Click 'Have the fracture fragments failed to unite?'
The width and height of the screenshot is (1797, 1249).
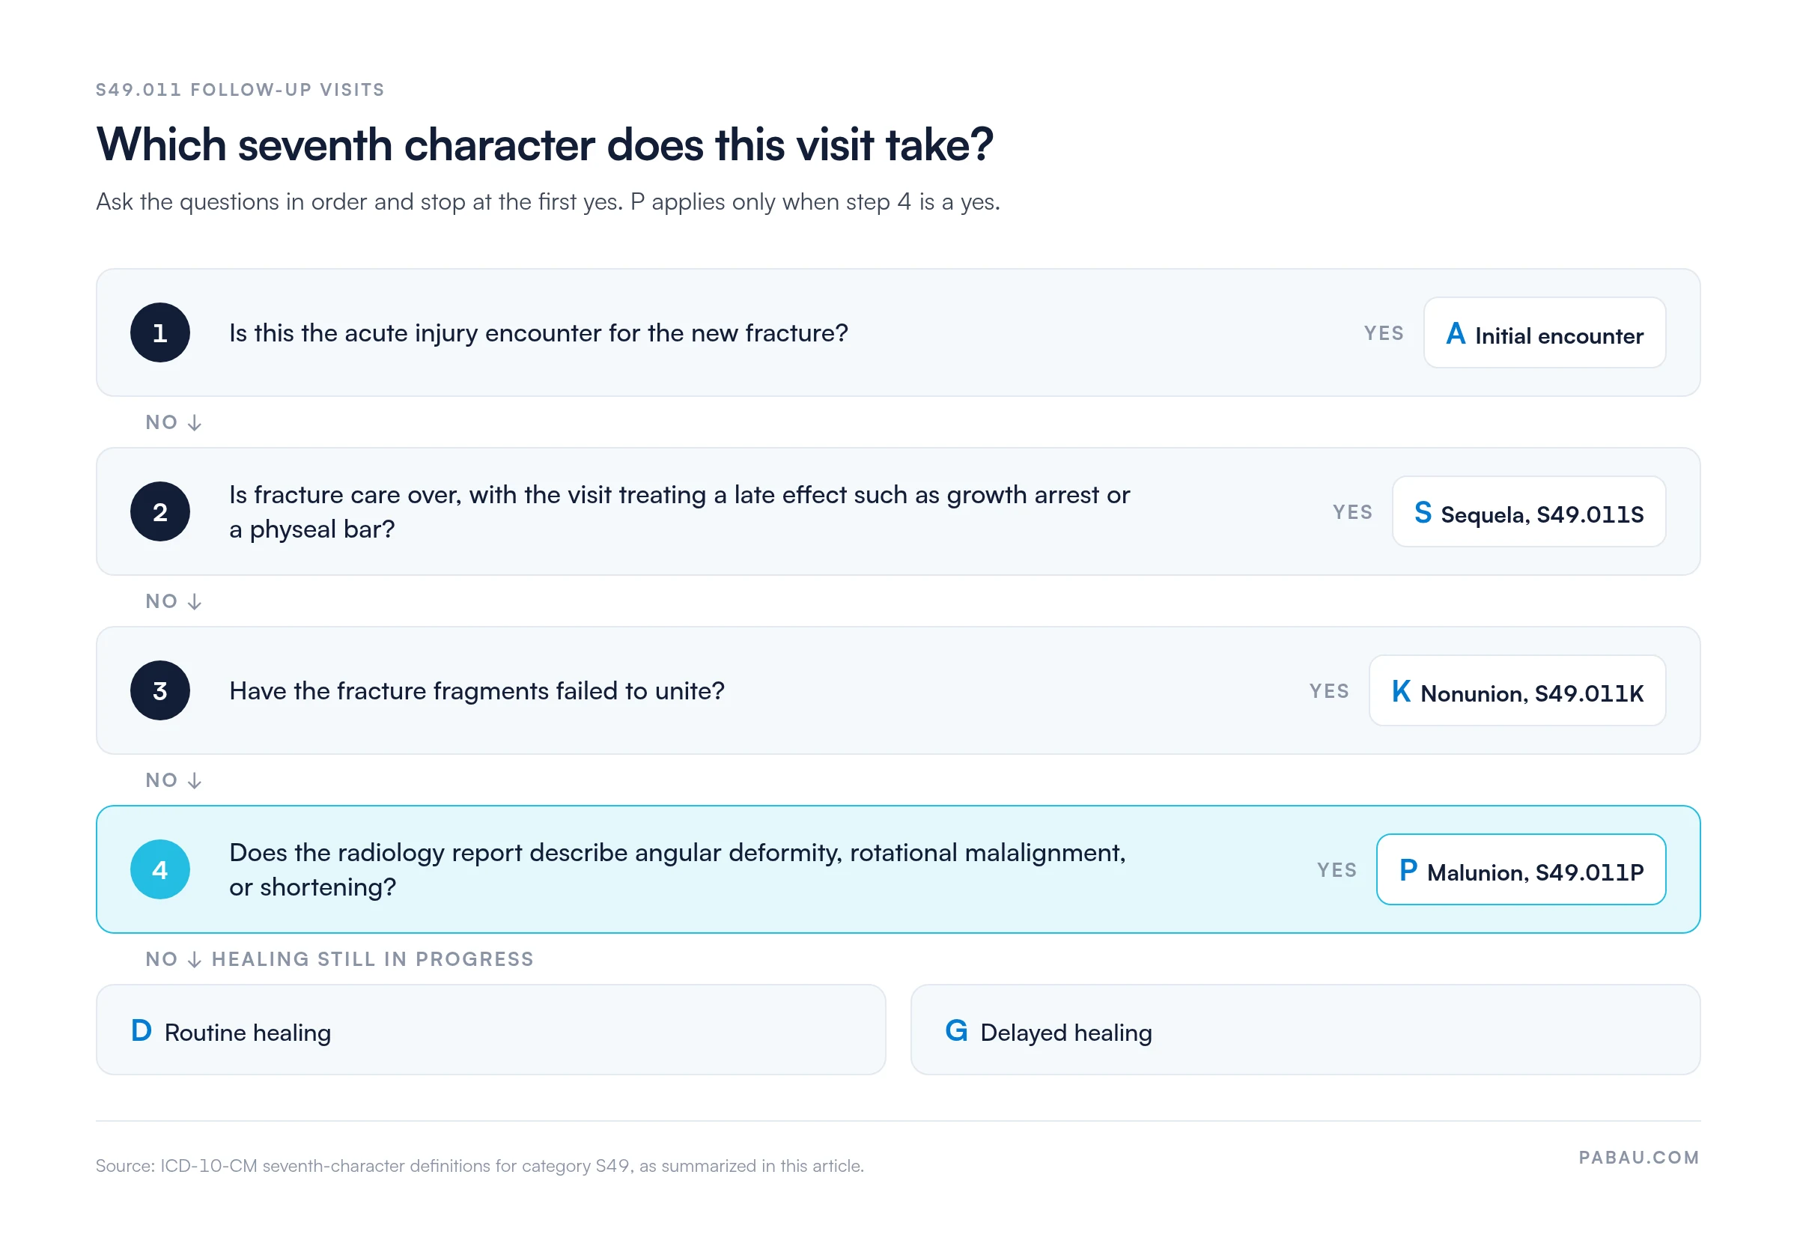[x=476, y=690]
